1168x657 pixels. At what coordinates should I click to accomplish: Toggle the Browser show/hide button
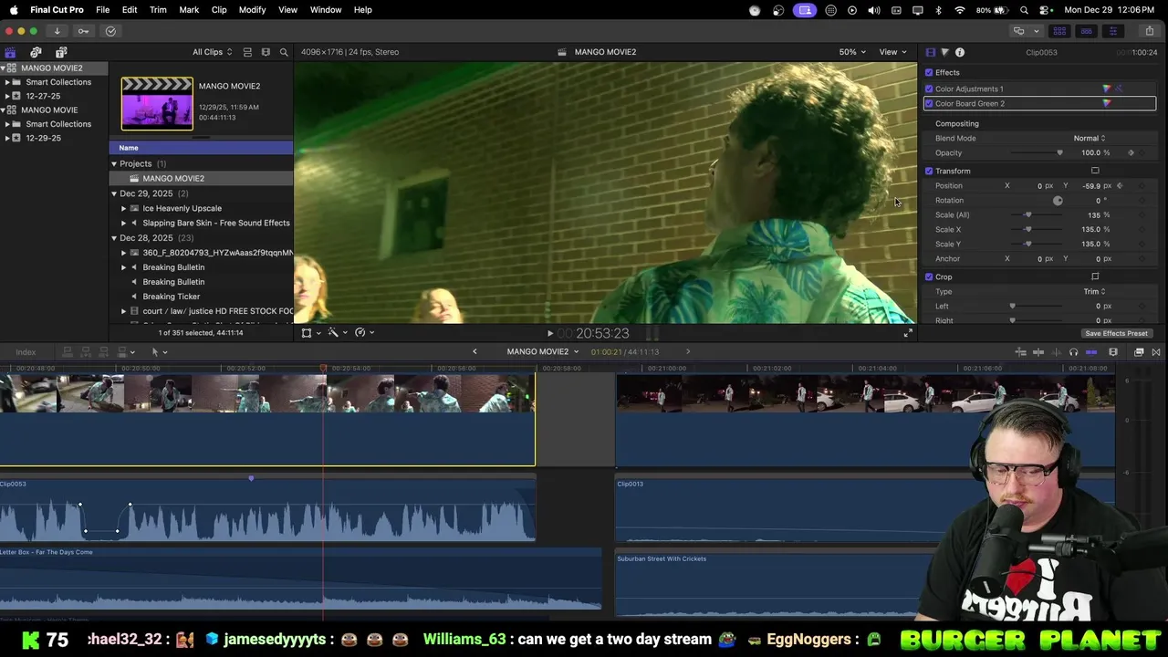(x=1059, y=31)
